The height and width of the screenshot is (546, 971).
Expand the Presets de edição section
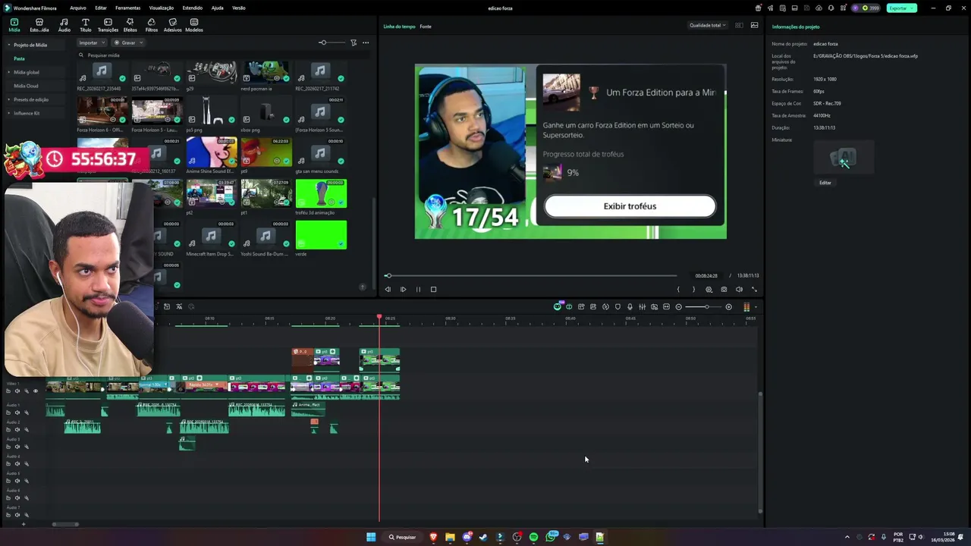point(9,99)
